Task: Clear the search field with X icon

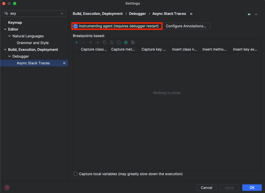Action: (x=62, y=14)
